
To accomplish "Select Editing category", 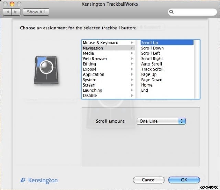I will click(x=108, y=64).
